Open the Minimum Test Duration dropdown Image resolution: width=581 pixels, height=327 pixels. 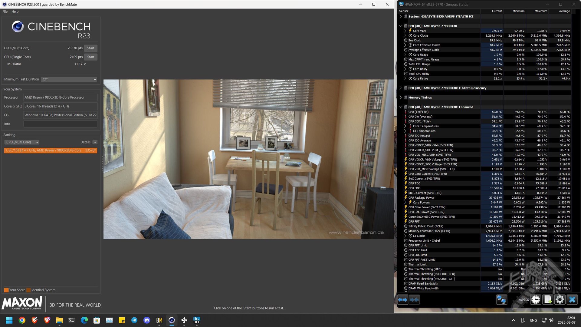(x=69, y=79)
